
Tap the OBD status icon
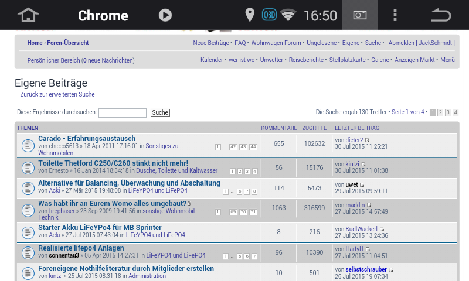[269, 15]
